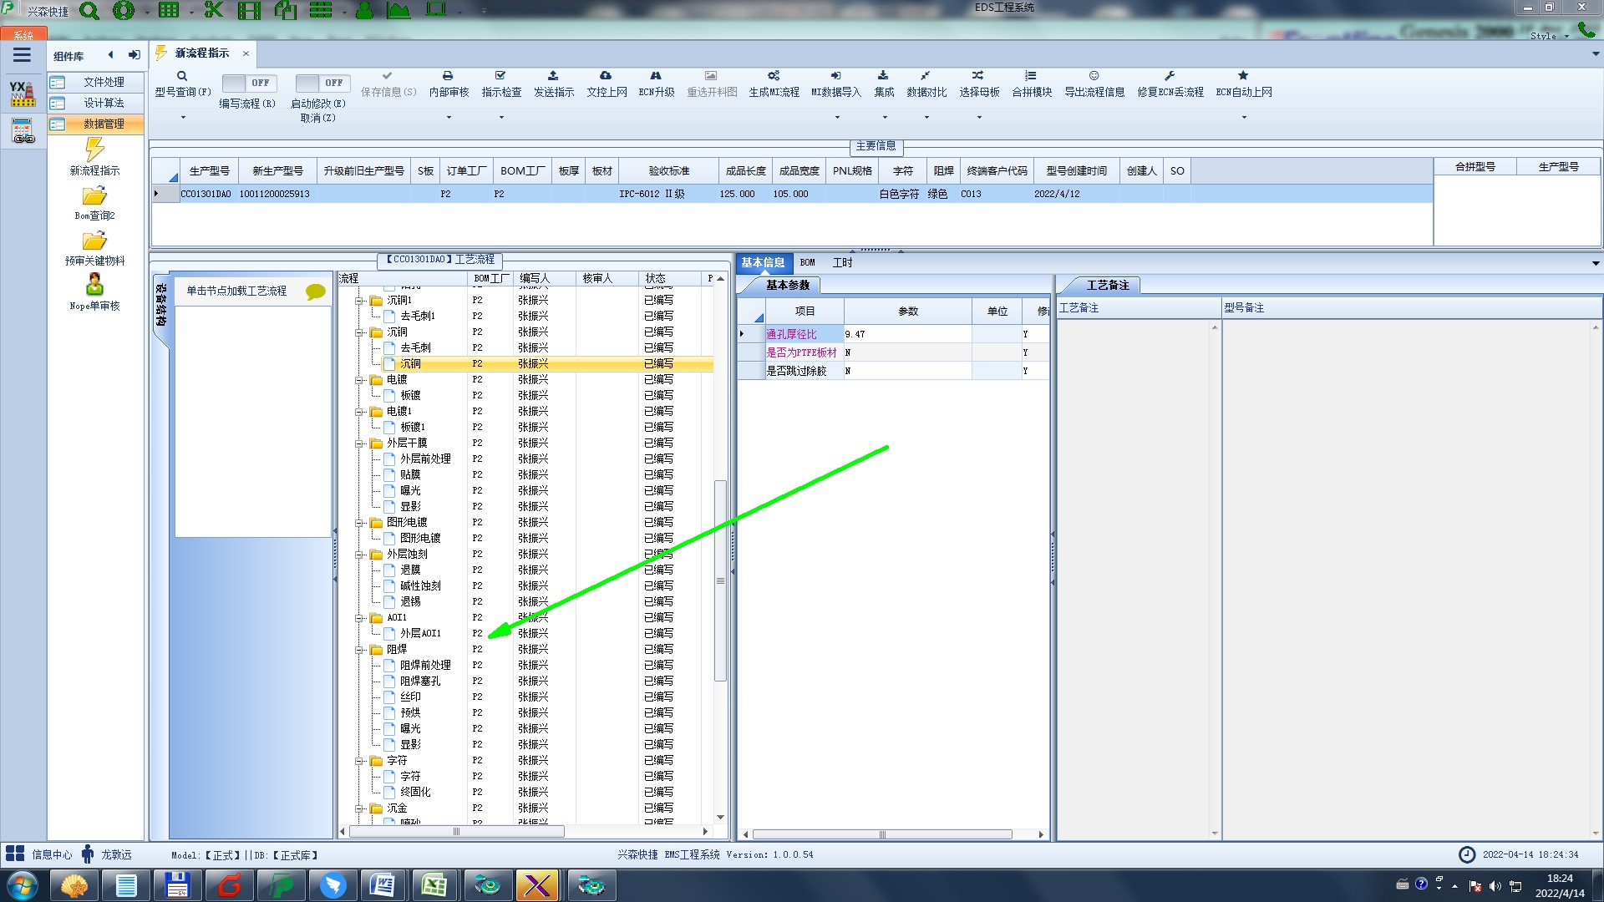This screenshot has height=902, width=1604.
Task: Close the 新流程指示 tab
Action: click(246, 53)
